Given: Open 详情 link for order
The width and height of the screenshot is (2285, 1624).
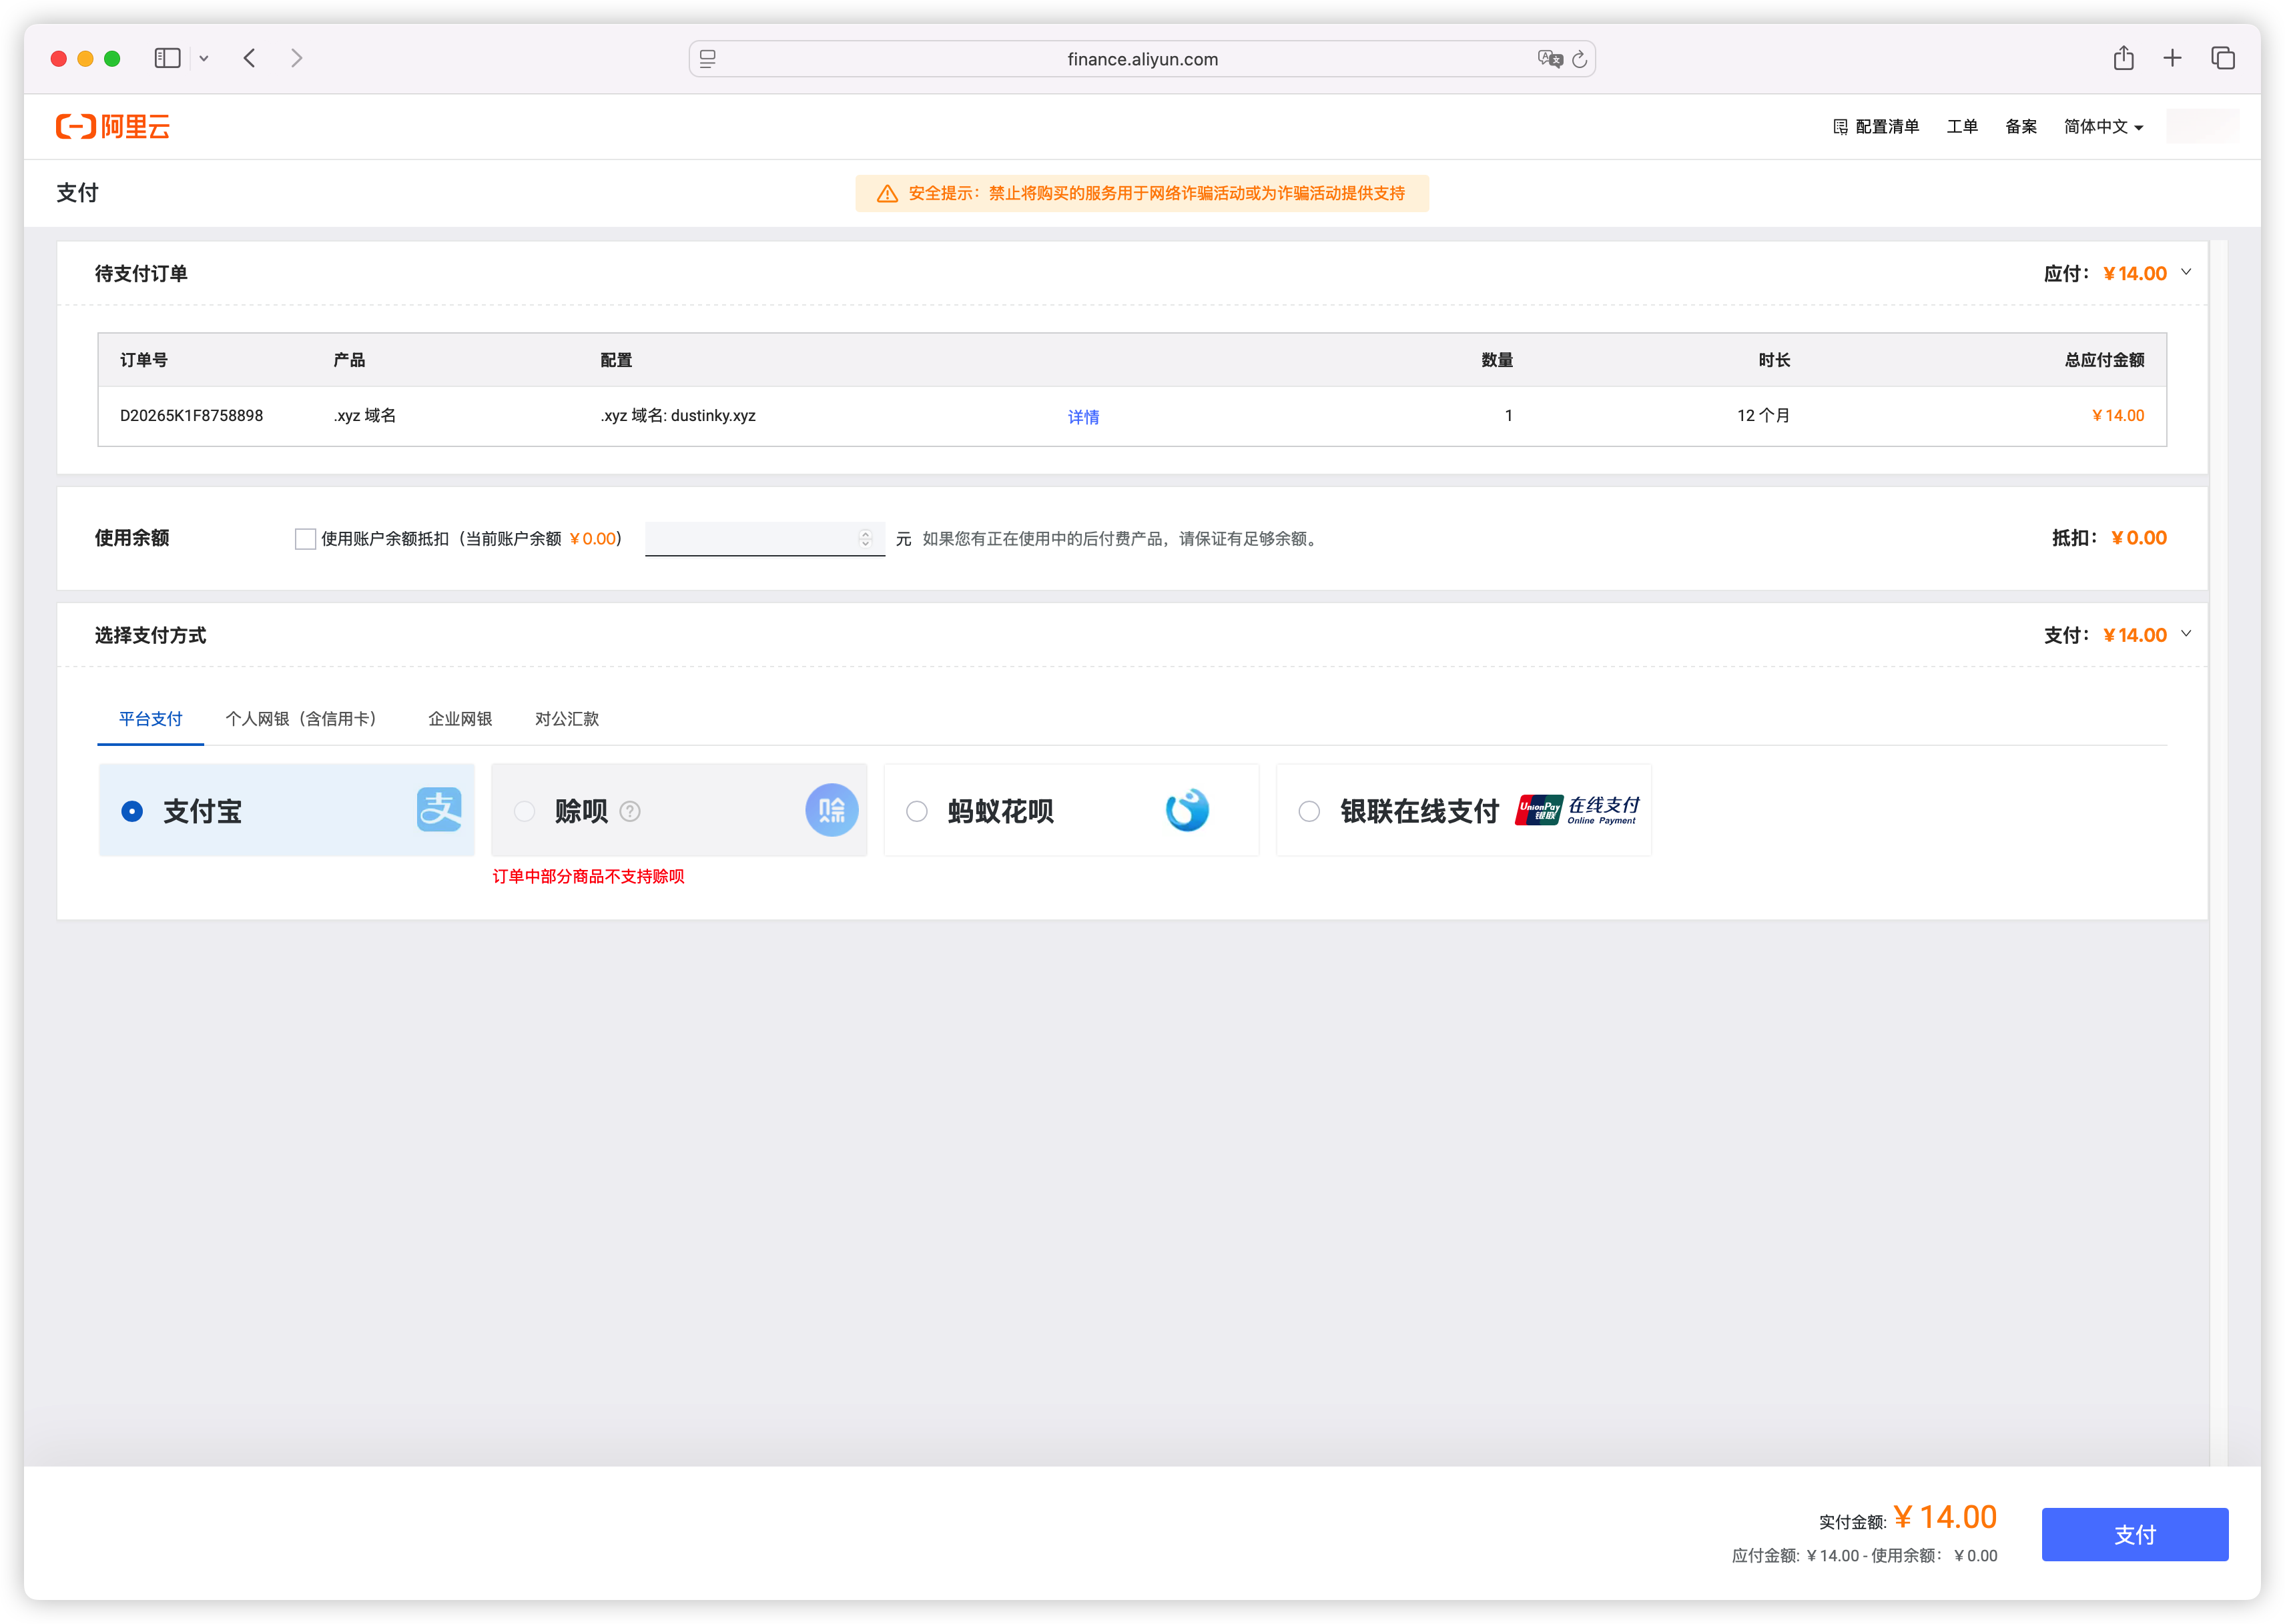Looking at the screenshot, I should (1083, 417).
